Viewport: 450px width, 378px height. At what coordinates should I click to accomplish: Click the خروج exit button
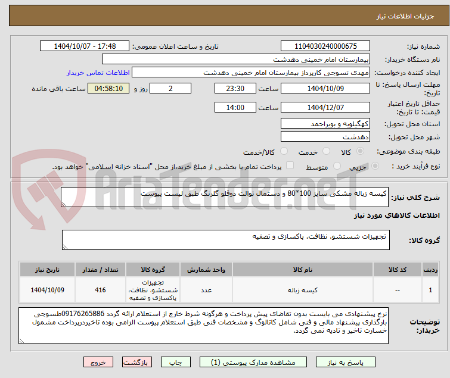[98, 363]
